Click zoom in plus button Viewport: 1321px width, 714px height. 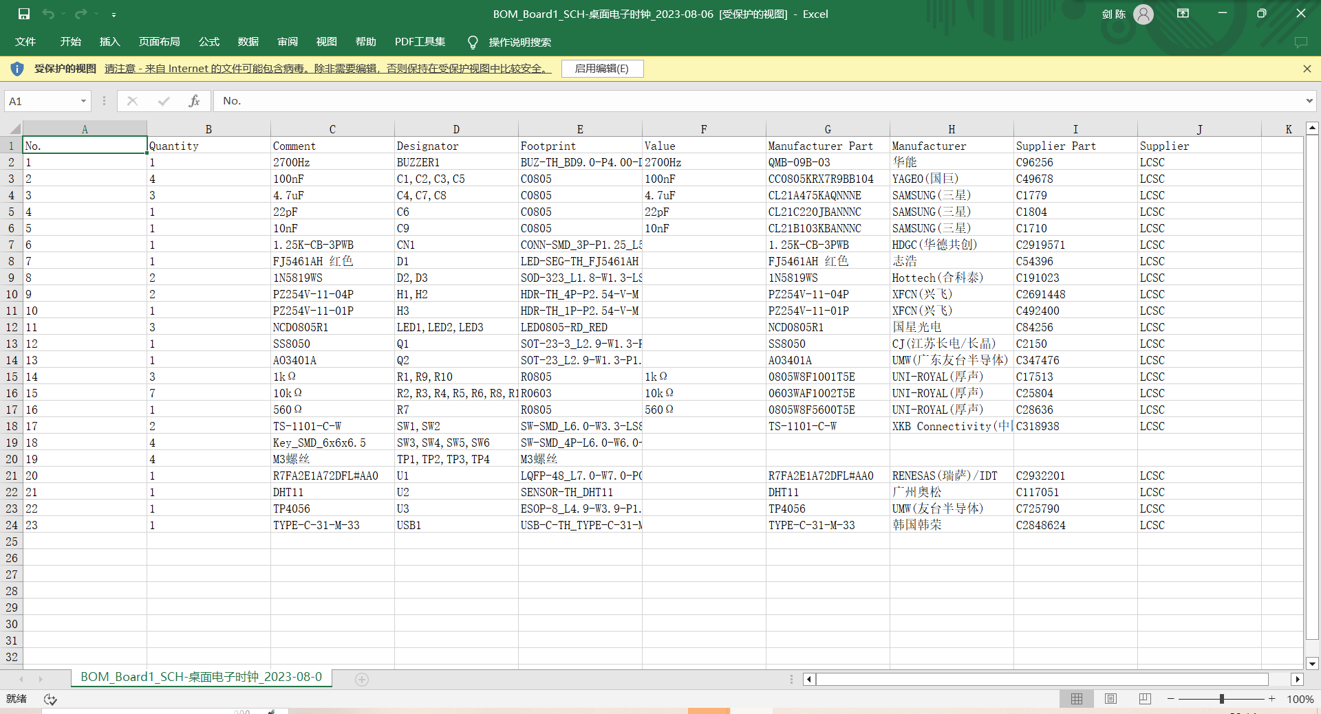[x=1272, y=699]
